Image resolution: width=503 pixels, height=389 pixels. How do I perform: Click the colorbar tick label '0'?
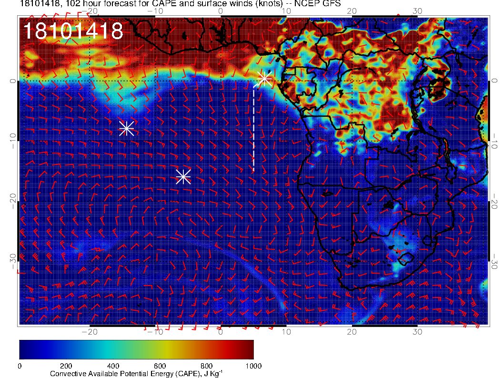(20, 366)
